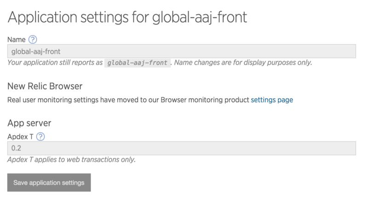Focus the Name text field
The width and height of the screenshot is (368, 202).
click(182, 51)
